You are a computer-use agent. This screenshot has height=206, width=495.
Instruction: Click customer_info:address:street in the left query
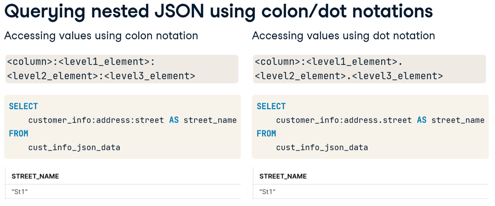(x=96, y=120)
